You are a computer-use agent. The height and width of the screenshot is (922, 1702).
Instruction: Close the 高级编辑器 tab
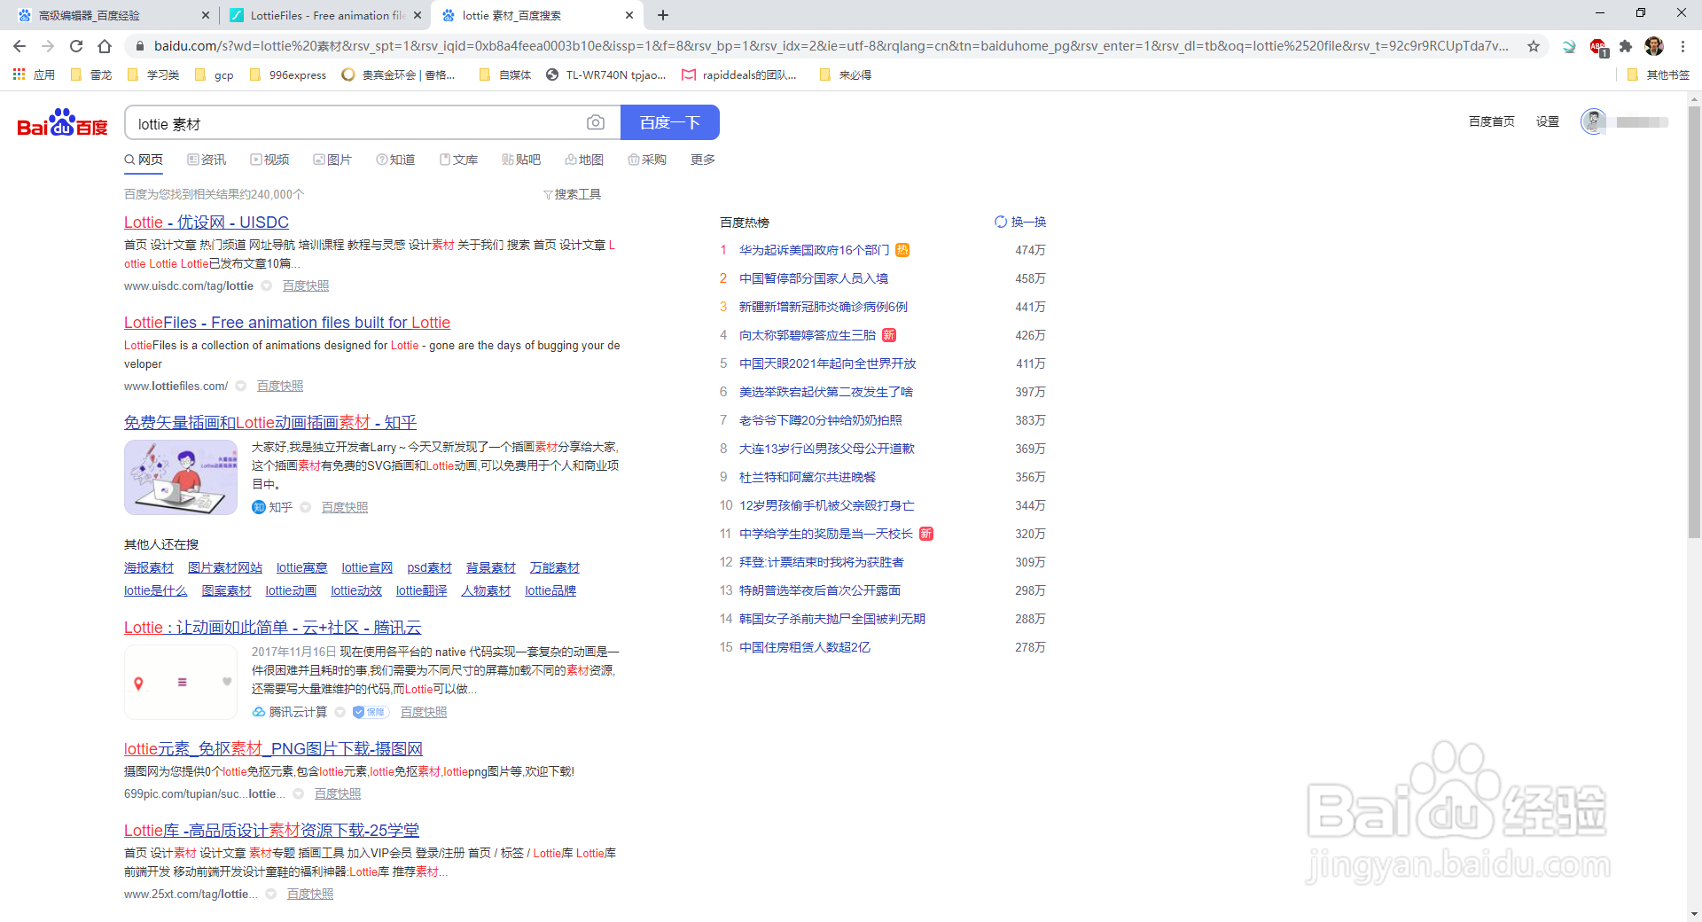tap(206, 15)
